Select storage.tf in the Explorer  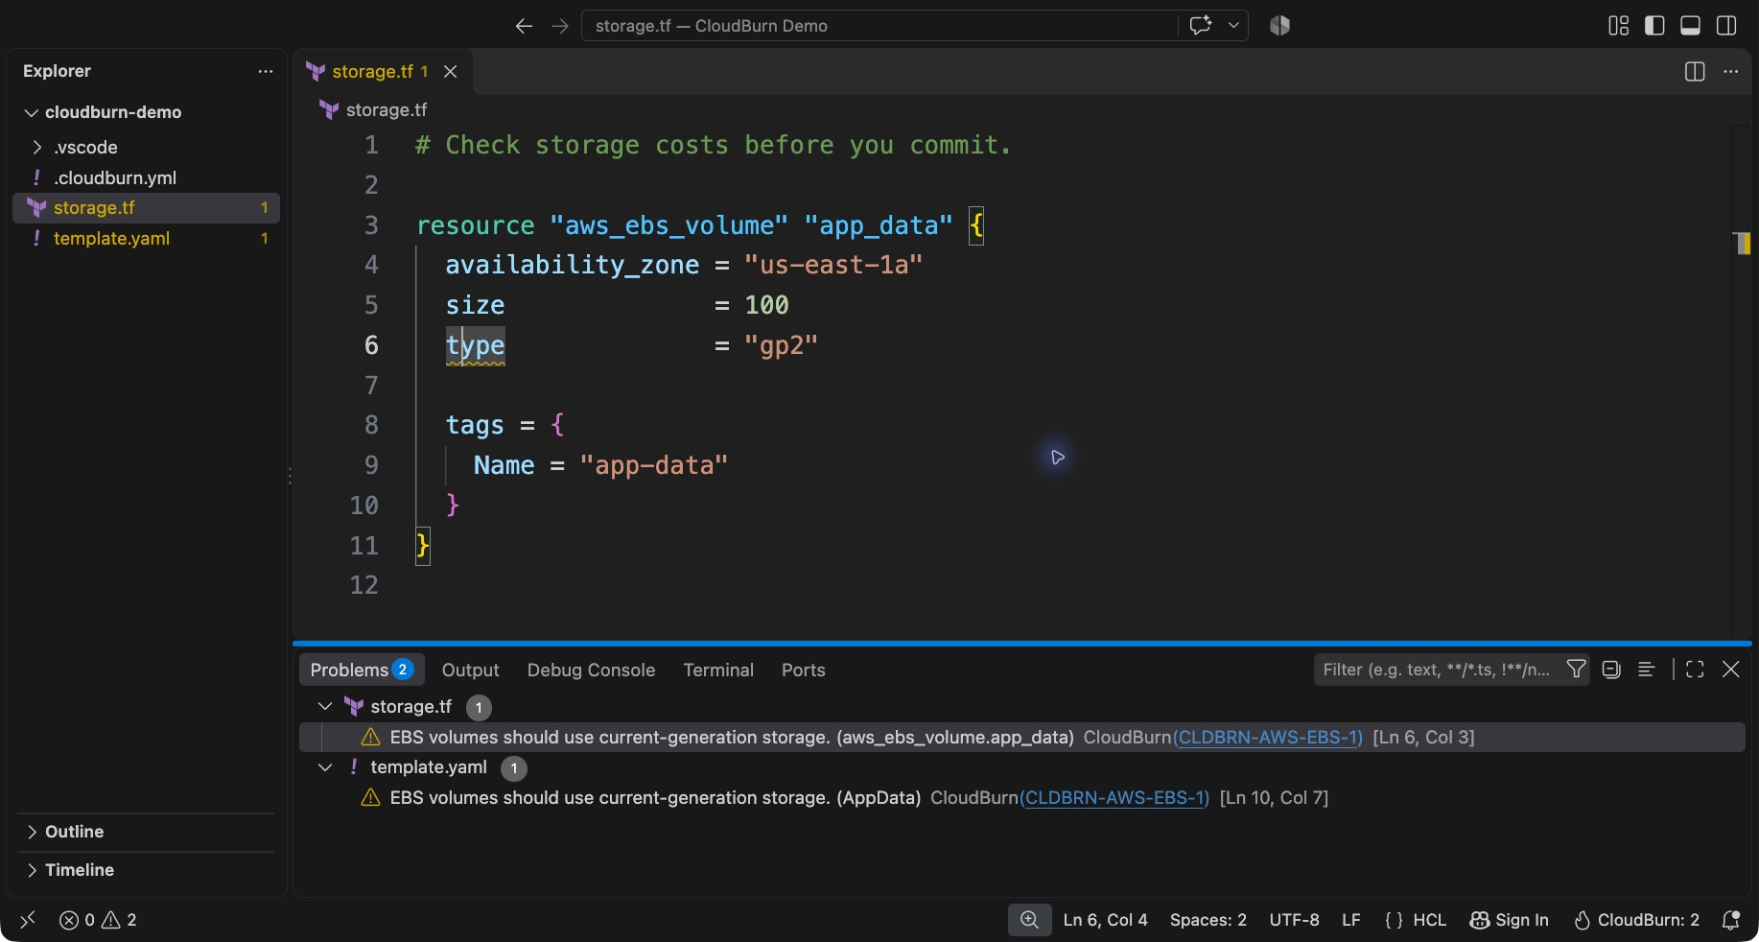(146, 207)
